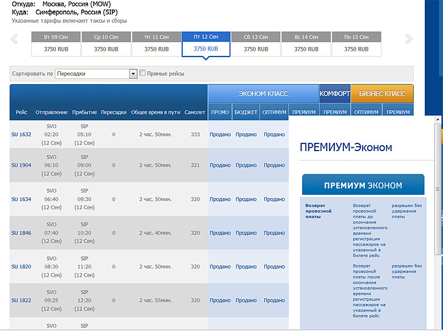Select the Пн 15 Сен date tab
Screen dimensions: 443x331
tap(356, 44)
